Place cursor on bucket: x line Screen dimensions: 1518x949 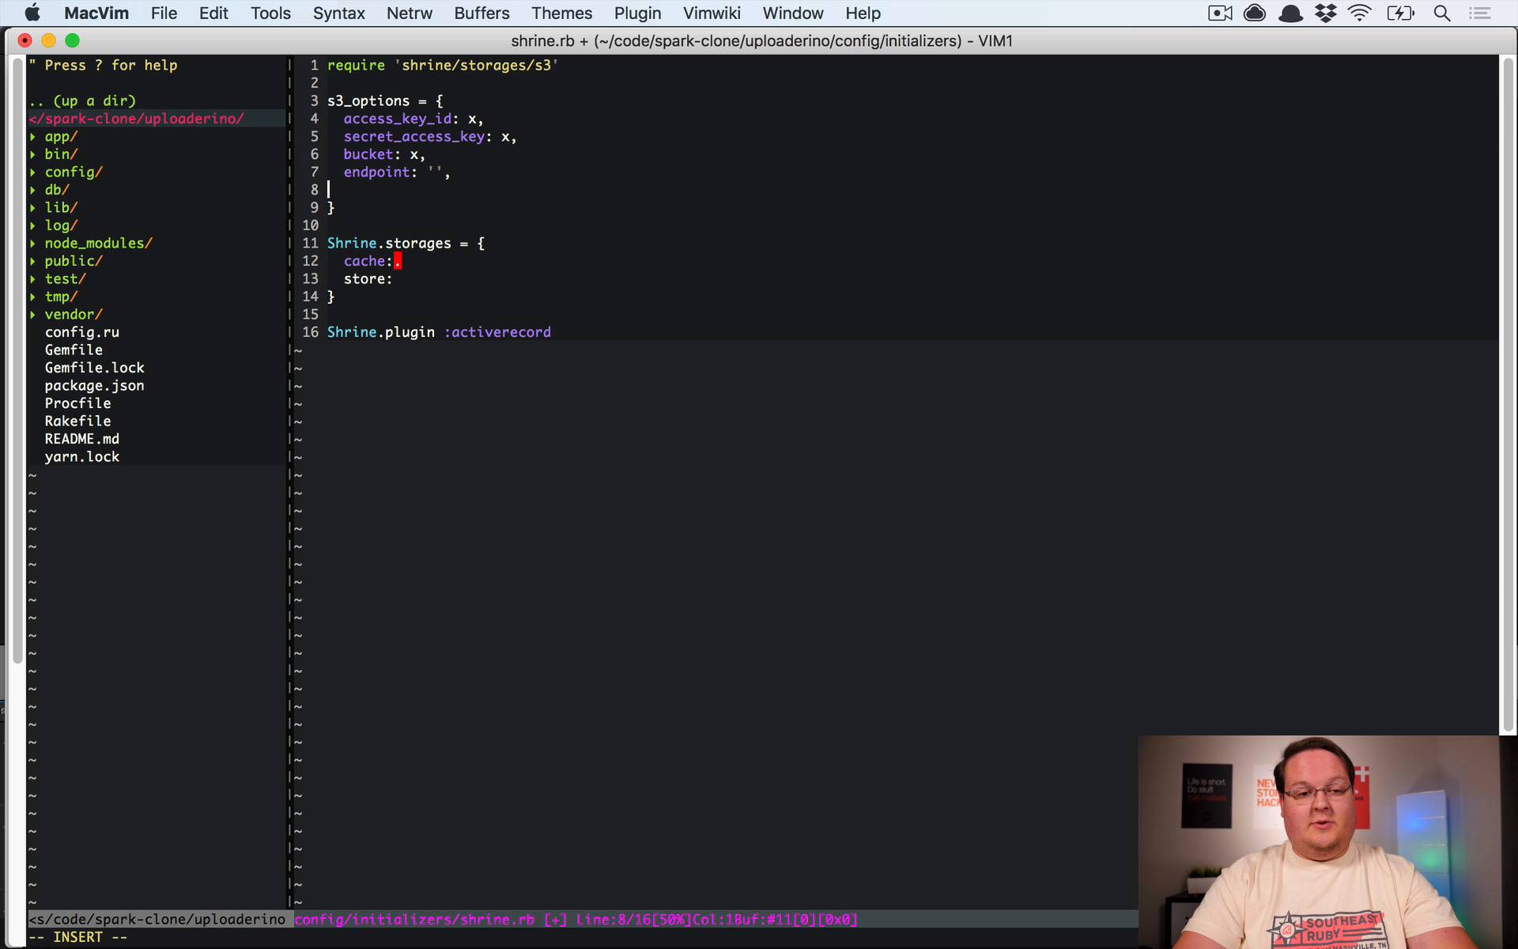click(384, 154)
